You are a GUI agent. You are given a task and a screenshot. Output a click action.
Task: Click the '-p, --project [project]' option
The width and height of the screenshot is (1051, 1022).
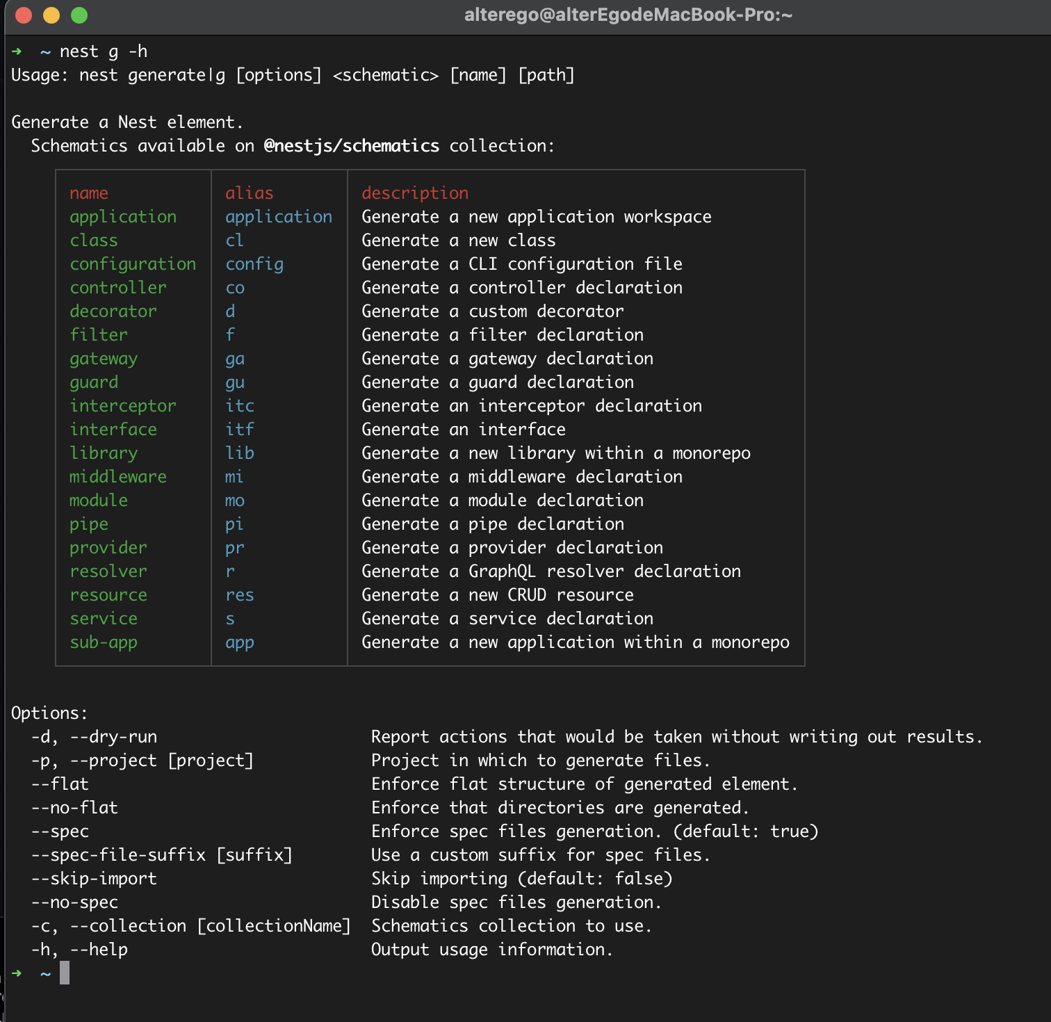tap(142, 761)
